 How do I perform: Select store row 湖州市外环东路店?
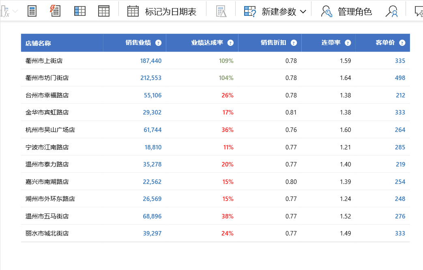215,199
